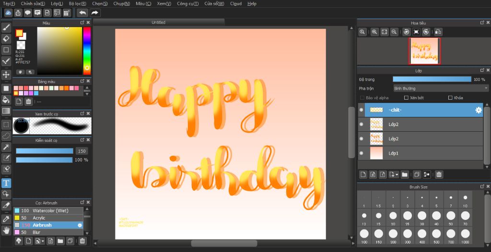Undock the Lớp layer panel
The height and width of the screenshot is (252, 491).
pos(482,70)
